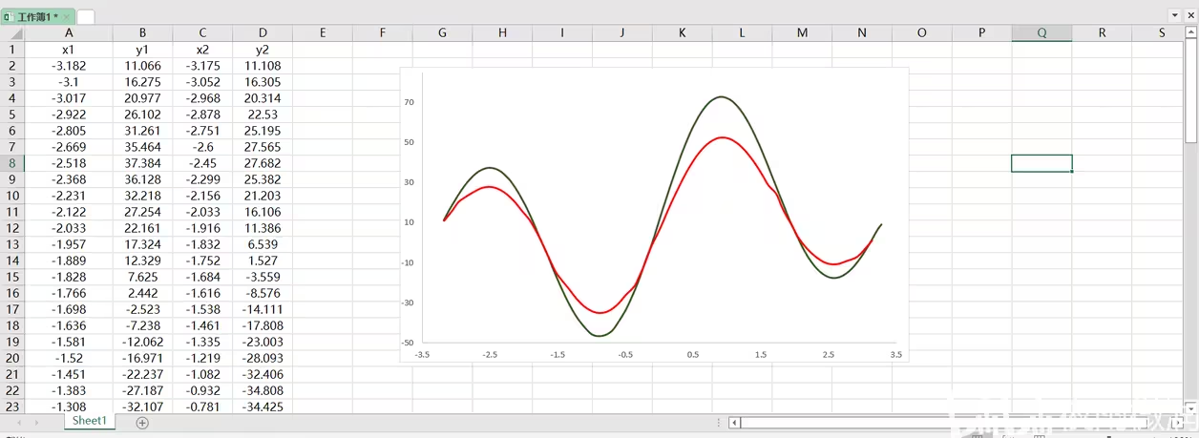Viewport: 1199px width, 438px height.
Task: Open the workbook tab list dropdown arrow
Action: (1174, 15)
